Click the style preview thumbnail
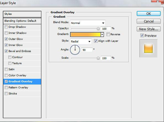This screenshot has width=164, height=122. (148, 48)
